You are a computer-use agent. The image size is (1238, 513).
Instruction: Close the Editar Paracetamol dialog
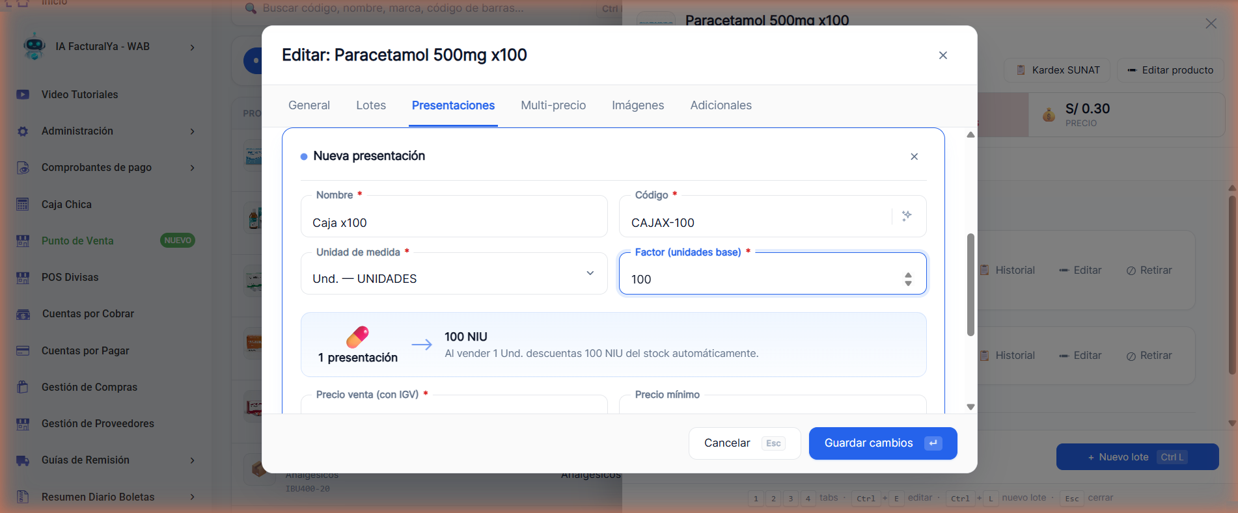943,55
